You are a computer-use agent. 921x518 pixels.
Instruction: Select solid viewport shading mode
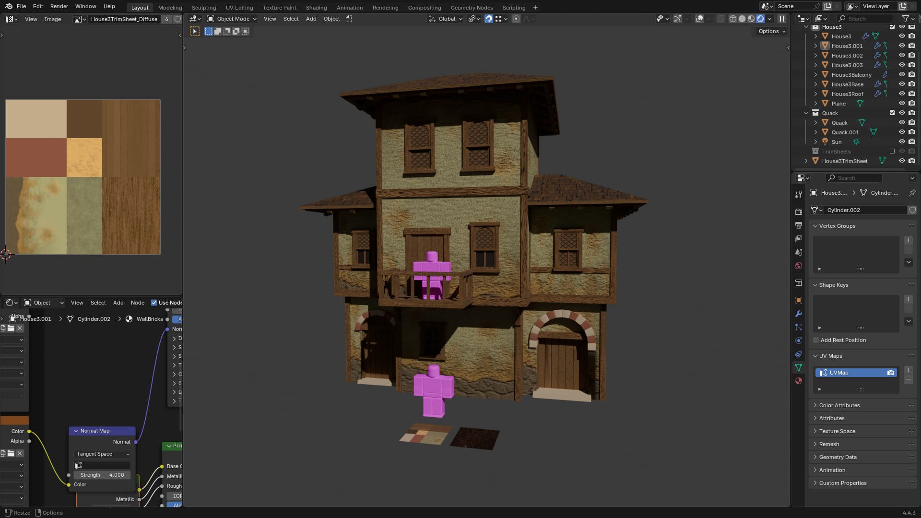click(x=742, y=19)
